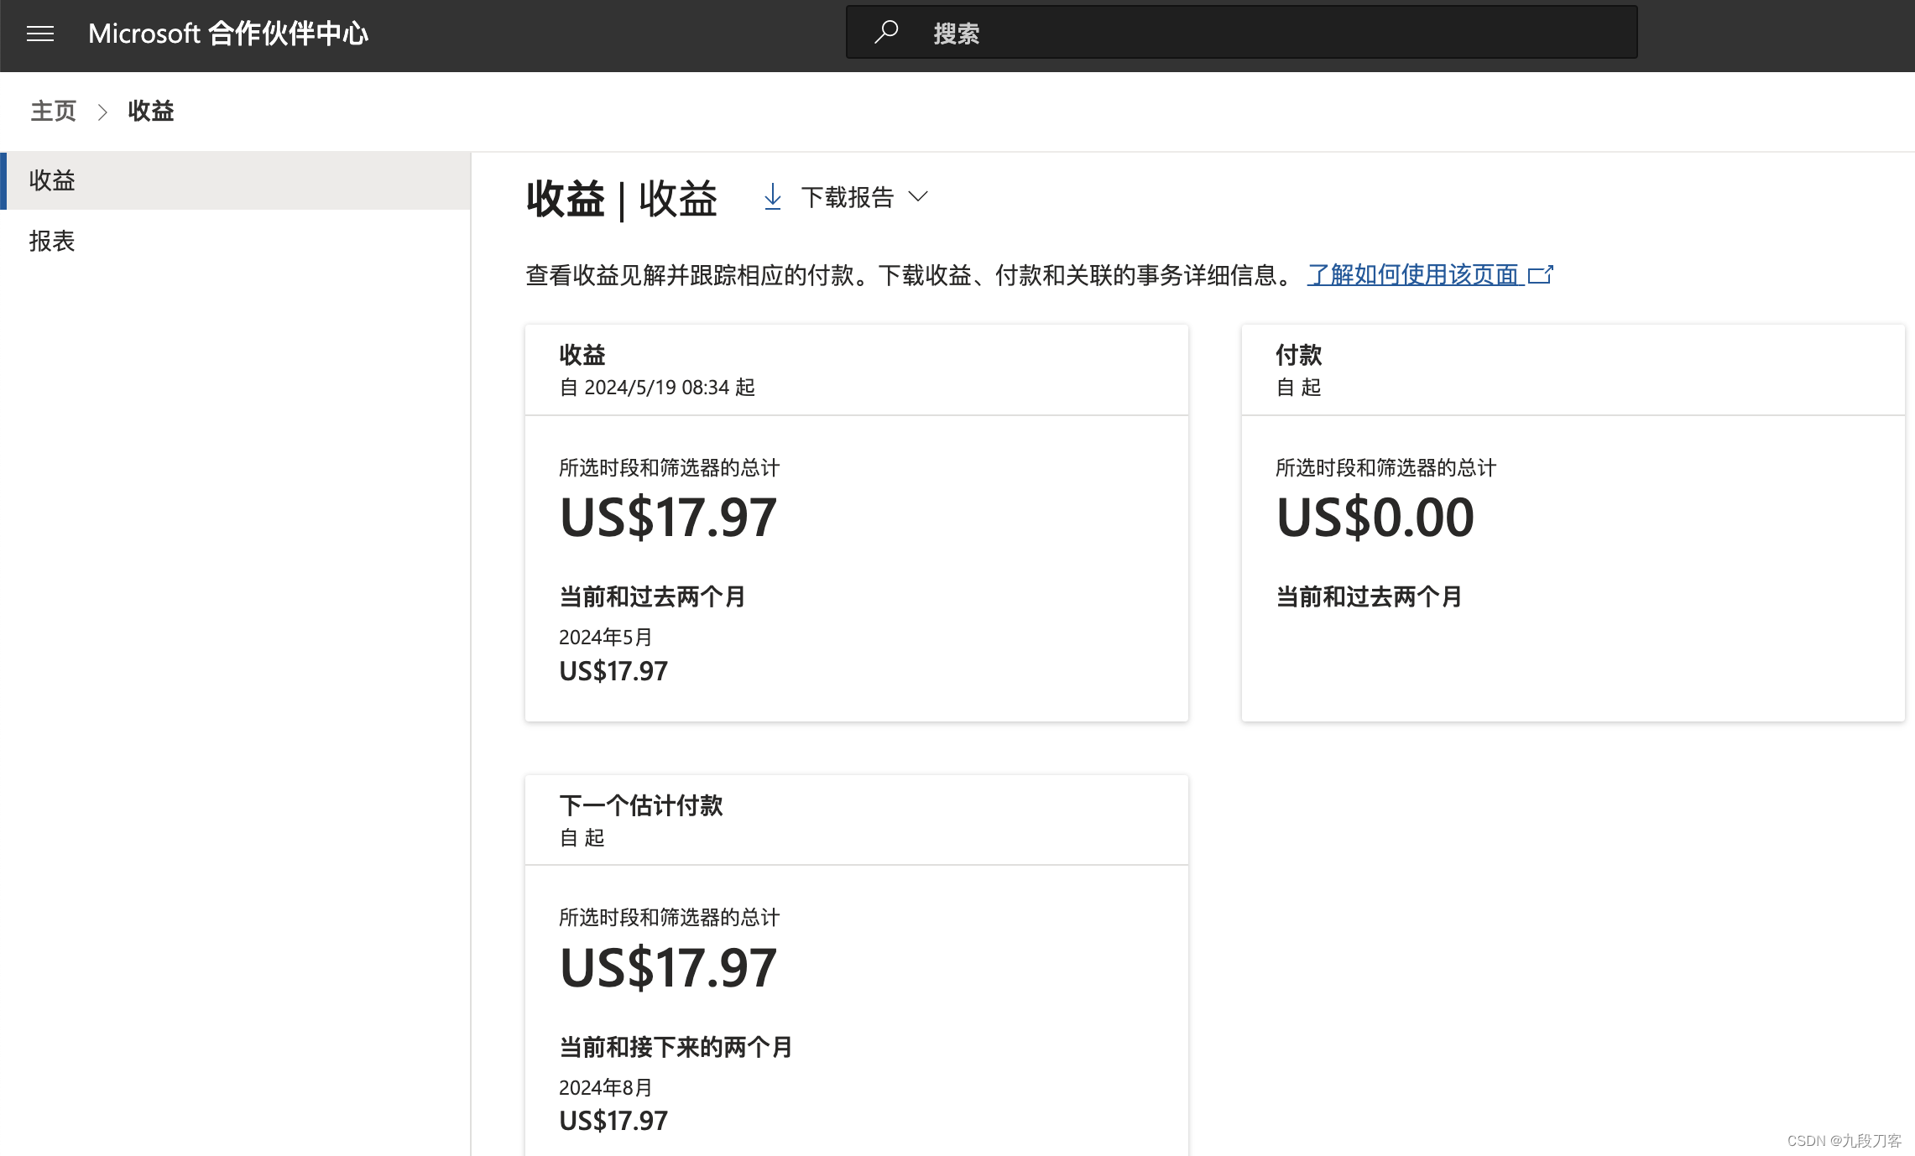Open the hamburger navigation menu
The width and height of the screenshot is (1915, 1156).
click(x=40, y=34)
